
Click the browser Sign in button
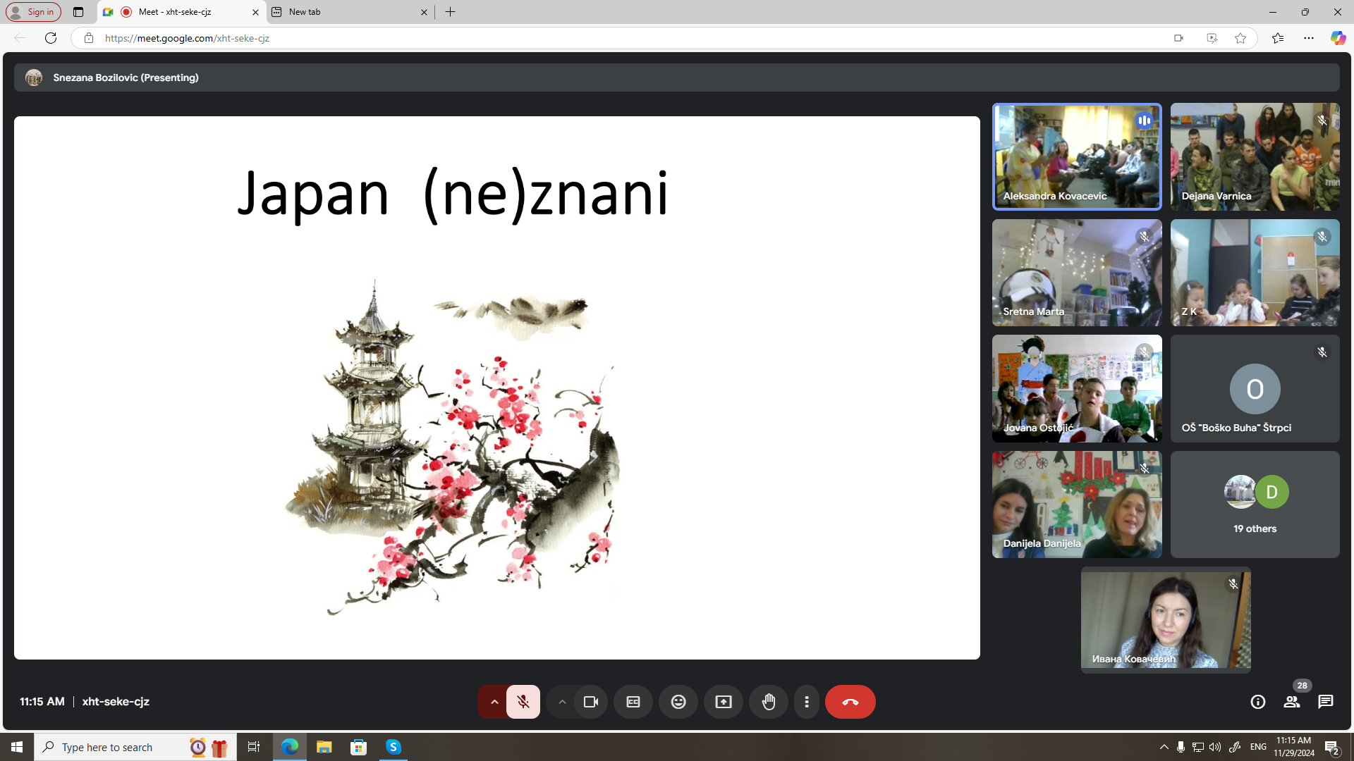pyautogui.click(x=33, y=12)
